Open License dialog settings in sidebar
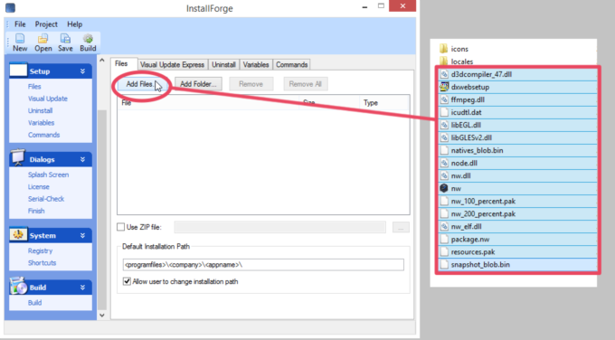Image resolution: width=615 pixels, height=340 pixels. 38,186
